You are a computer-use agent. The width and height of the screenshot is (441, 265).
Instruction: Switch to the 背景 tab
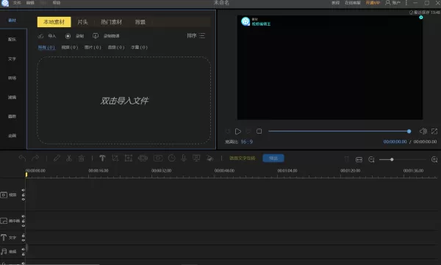point(140,22)
